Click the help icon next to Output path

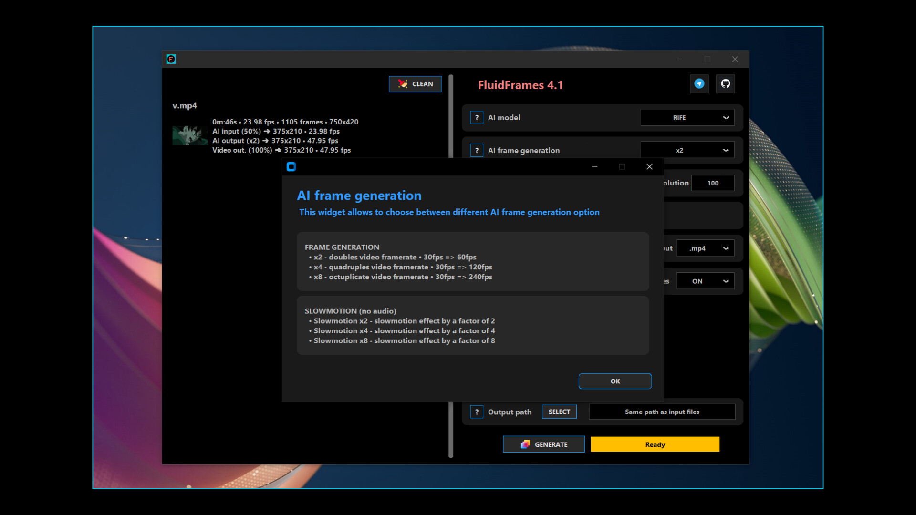477,412
